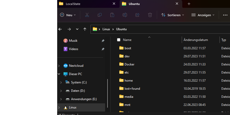Image resolution: width=230 pixels, height=115 pixels.
Task: Sort by Änderungsdatum column header
Action: click(196, 40)
